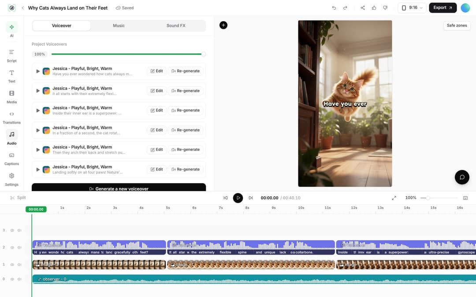Click the 00:00.00 playhead marker
This screenshot has width=476, height=297.
[x=36, y=209]
